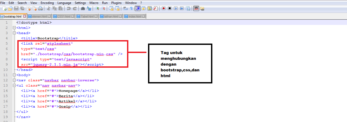Toggle the Word Wrap toolbar icon

(125, 8)
